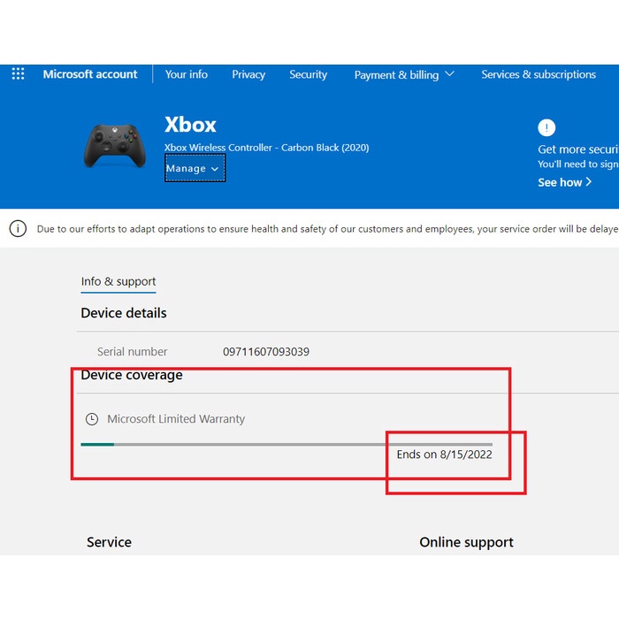Image resolution: width=619 pixels, height=619 pixels.
Task: Click the Device details heading
Action: pyautogui.click(x=124, y=313)
